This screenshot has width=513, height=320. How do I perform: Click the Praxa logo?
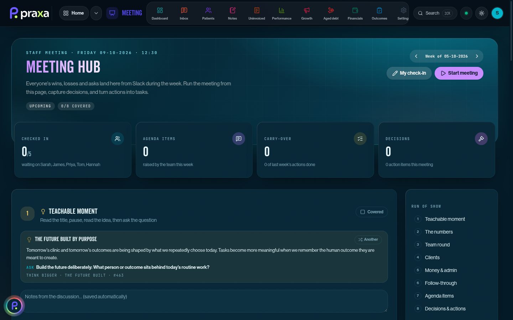[x=29, y=13]
